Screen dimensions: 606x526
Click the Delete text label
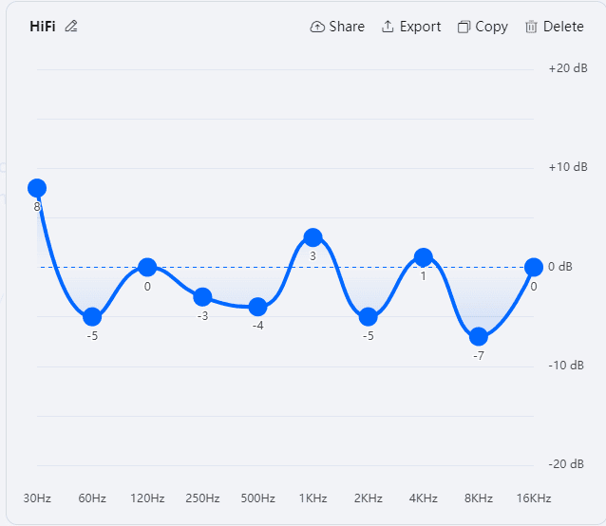(x=563, y=27)
